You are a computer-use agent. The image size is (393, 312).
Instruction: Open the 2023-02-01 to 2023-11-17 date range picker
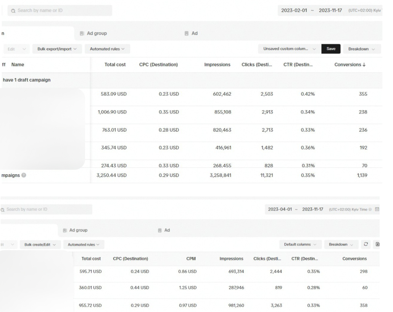pos(312,11)
